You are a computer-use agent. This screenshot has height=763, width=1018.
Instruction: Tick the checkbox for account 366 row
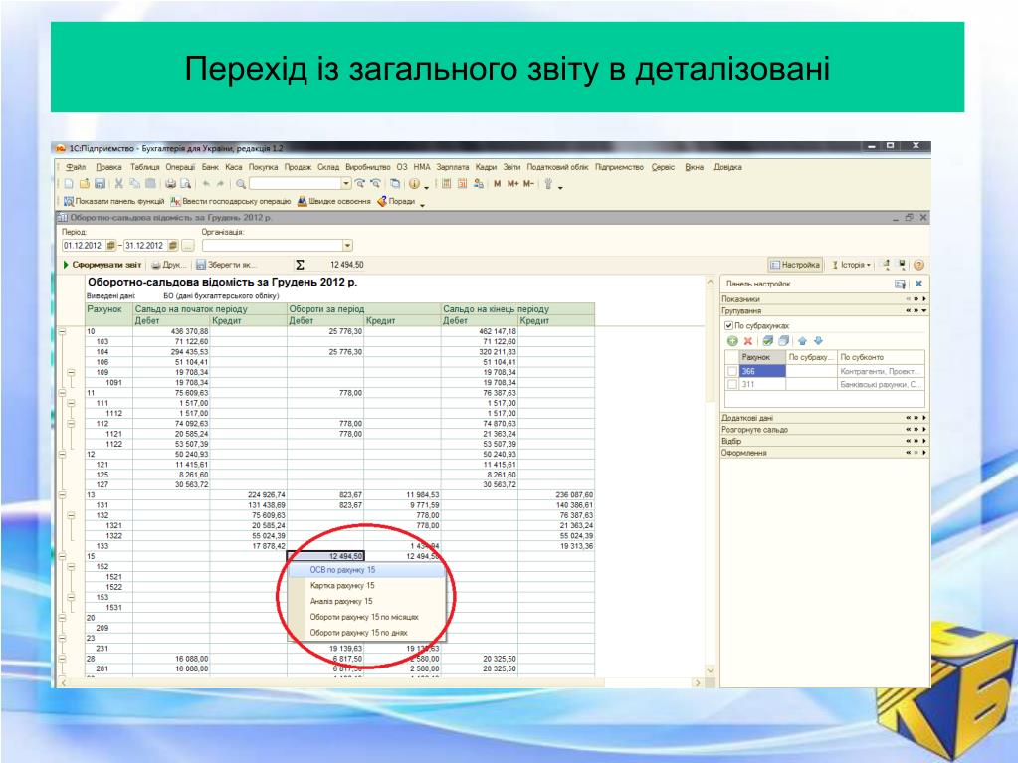[732, 372]
